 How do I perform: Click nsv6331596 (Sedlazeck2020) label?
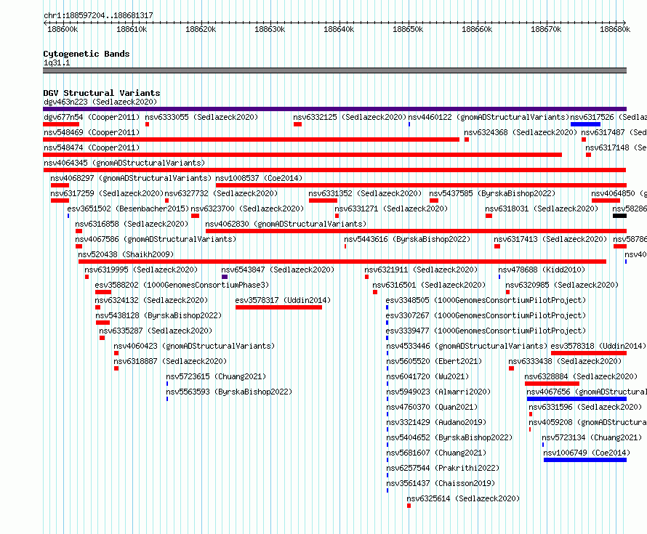pos(585,407)
